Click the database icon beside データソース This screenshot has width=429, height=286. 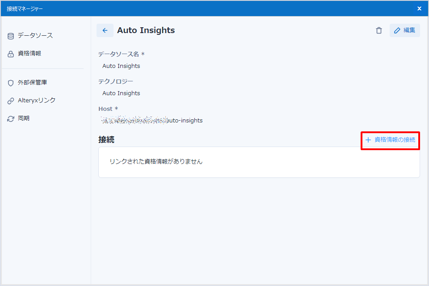(11, 36)
